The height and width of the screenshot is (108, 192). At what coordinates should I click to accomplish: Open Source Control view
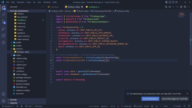pyautogui.click(x=4, y=22)
